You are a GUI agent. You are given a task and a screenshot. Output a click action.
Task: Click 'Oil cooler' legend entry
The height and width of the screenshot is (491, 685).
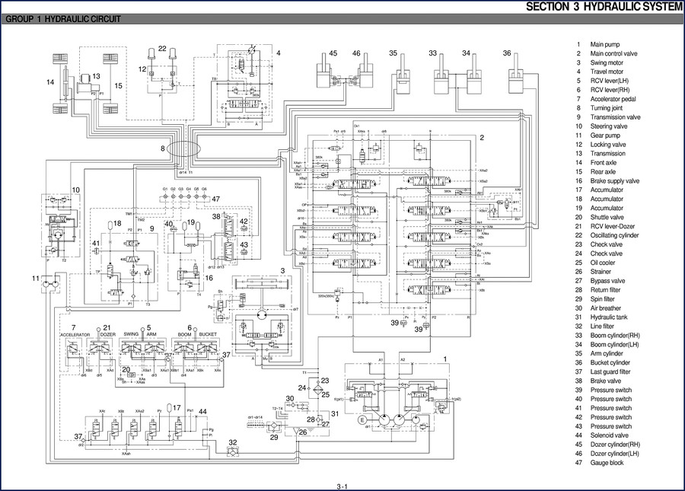pyautogui.click(x=603, y=263)
